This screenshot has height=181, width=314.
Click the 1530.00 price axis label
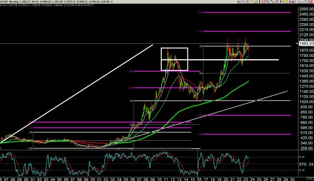point(306,71)
